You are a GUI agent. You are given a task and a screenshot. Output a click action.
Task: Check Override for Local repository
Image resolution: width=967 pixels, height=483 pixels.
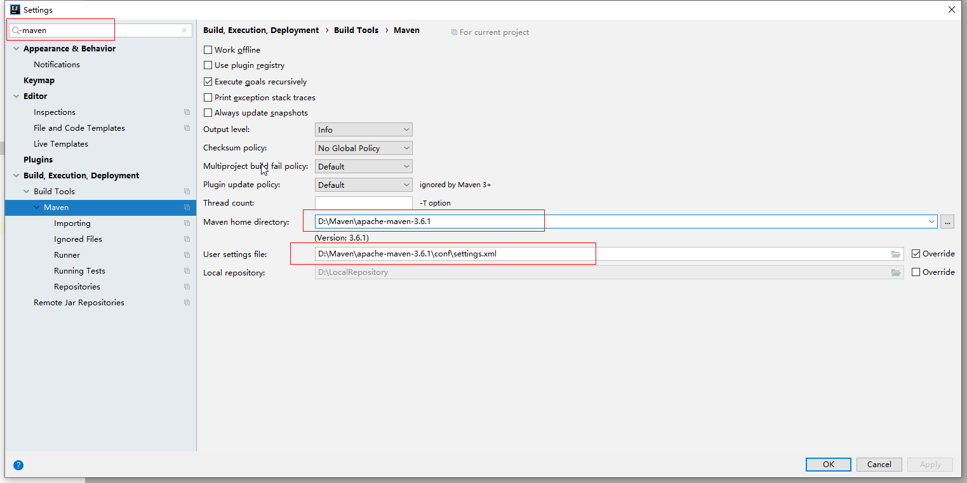click(x=916, y=272)
